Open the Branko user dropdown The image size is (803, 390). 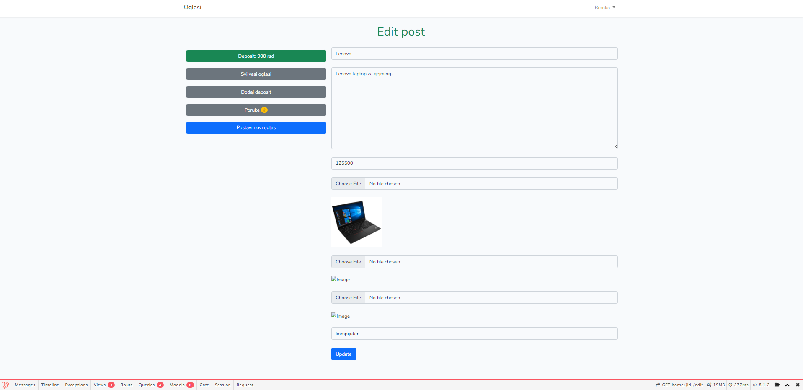click(x=604, y=7)
